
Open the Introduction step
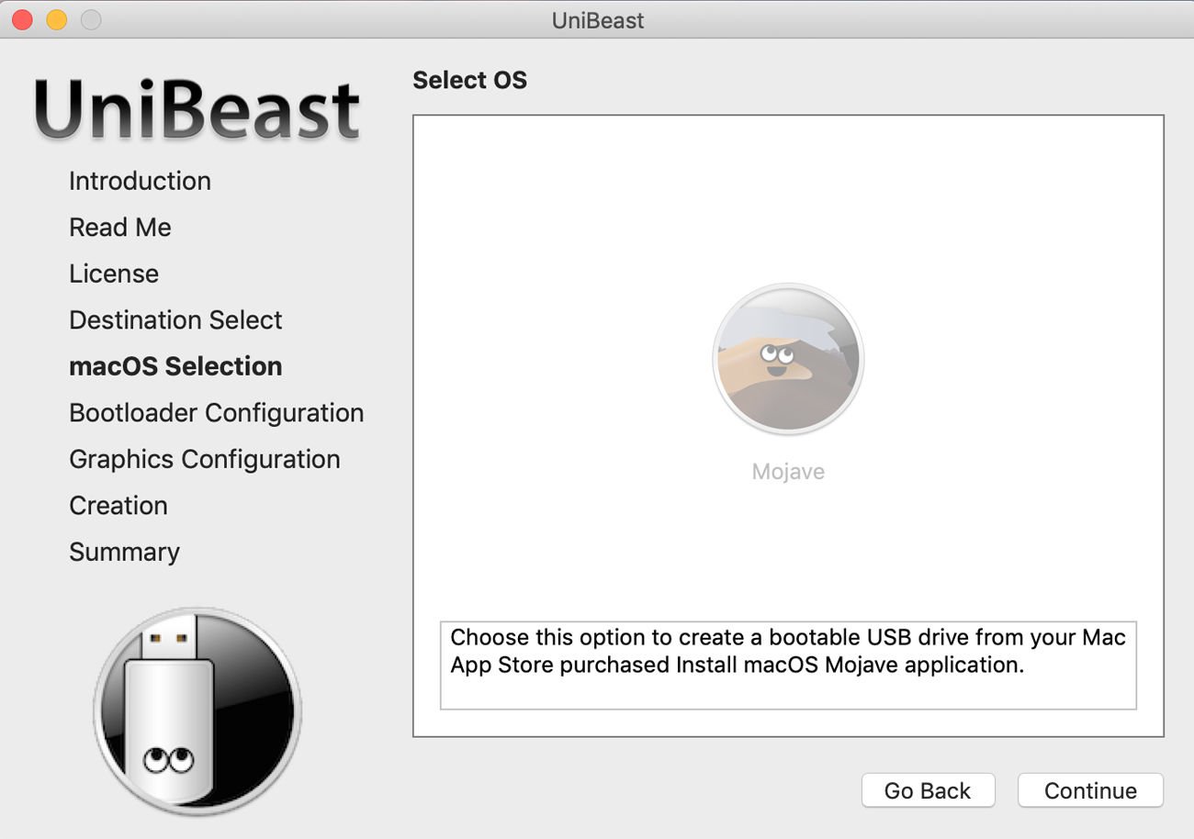coord(139,181)
